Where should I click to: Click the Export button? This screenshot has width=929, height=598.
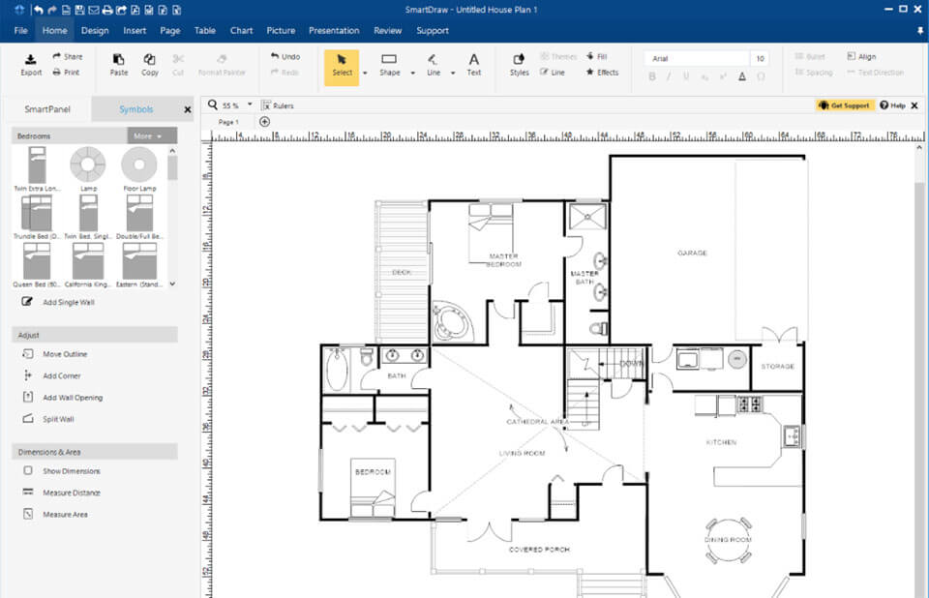[30, 64]
